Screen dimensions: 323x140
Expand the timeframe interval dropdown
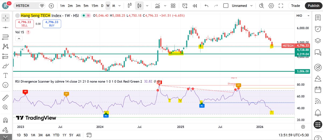point(120,6)
